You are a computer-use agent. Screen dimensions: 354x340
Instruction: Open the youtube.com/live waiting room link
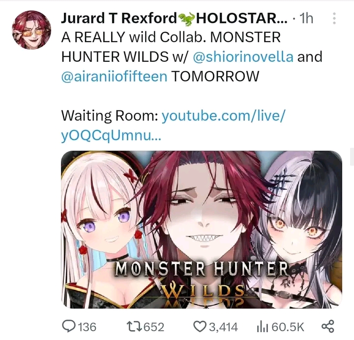pyautogui.click(x=173, y=126)
